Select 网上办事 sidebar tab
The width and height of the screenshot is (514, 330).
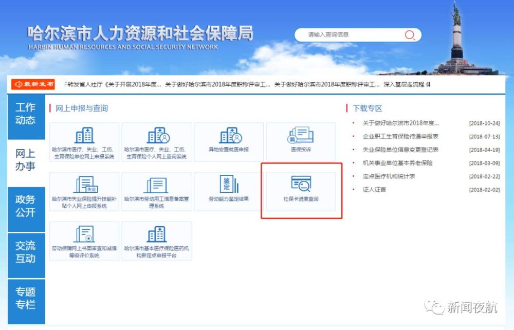point(26,163)
